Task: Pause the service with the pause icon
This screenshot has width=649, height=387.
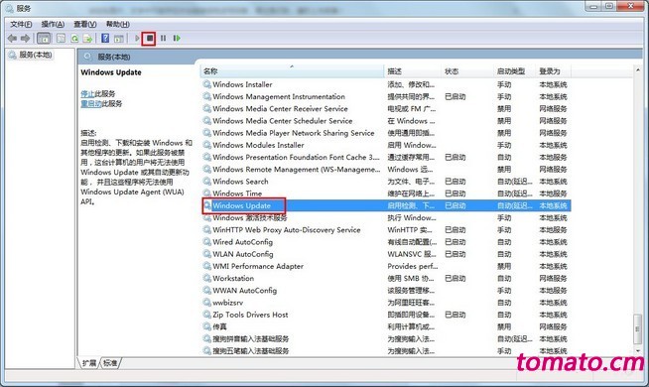Action: (x=163, y=39)
